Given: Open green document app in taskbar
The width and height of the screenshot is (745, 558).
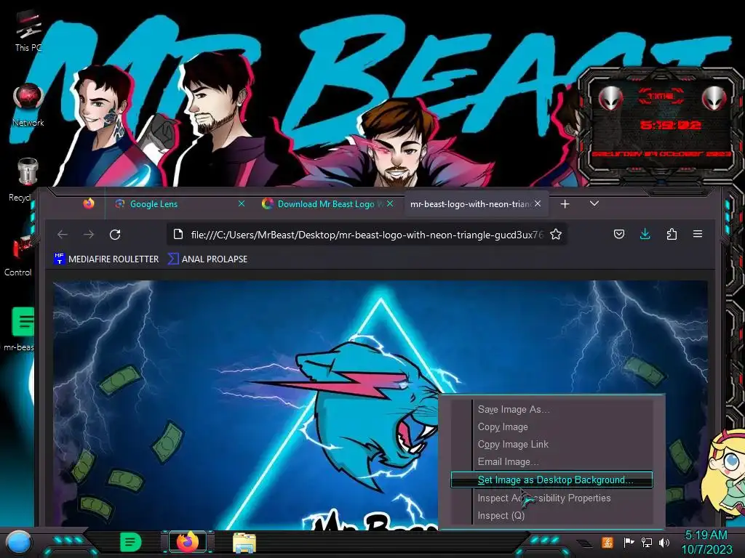Looking at the screenshot, I should [x=131, y=542].
